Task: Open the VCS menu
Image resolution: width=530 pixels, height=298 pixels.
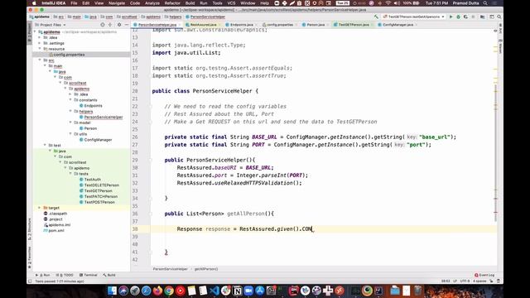Action: click(x=231, y=3)
